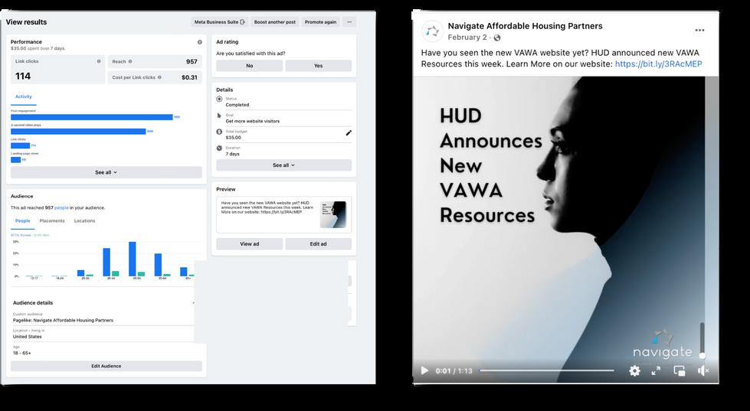The height and width of the screenshot is (411, 750).
Task: Click the info icon next to Reach
Action: [x=130, y=61]
